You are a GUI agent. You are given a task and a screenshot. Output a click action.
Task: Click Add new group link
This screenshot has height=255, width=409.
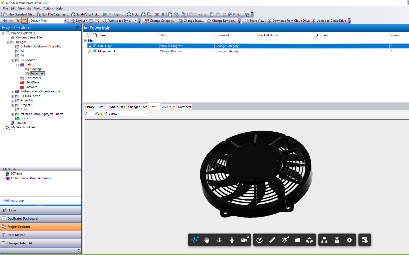(14, 201)
